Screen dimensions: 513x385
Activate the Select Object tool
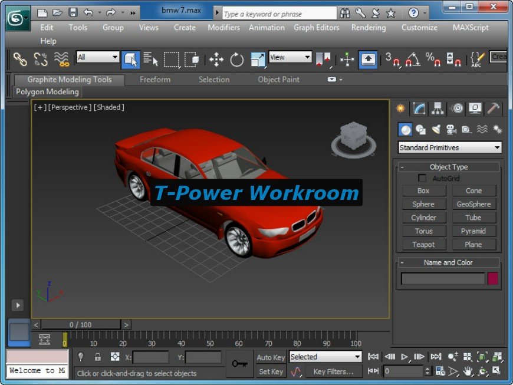[x=130, y=60]
